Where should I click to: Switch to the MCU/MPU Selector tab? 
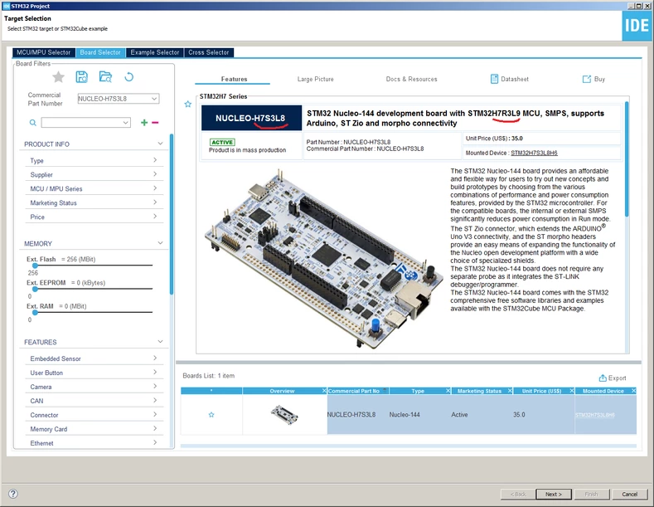tap(43, 52)
